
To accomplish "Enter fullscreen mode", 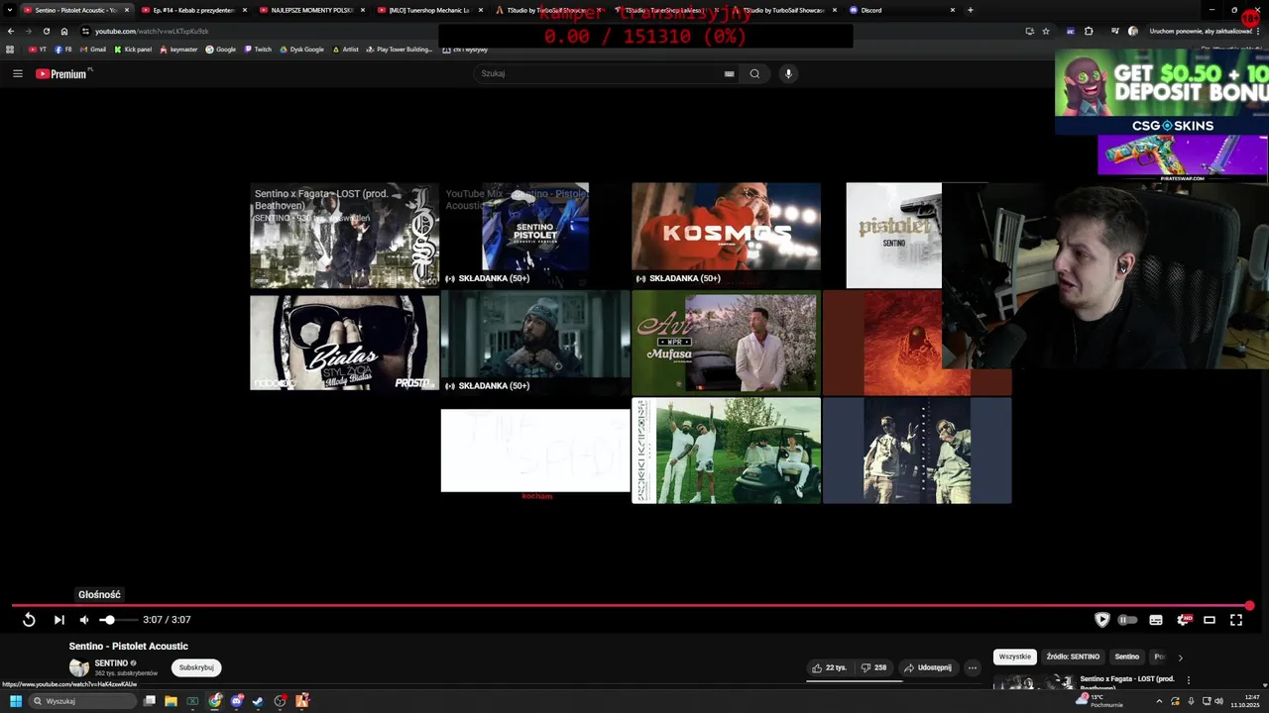I will [x=1236, y=620].
